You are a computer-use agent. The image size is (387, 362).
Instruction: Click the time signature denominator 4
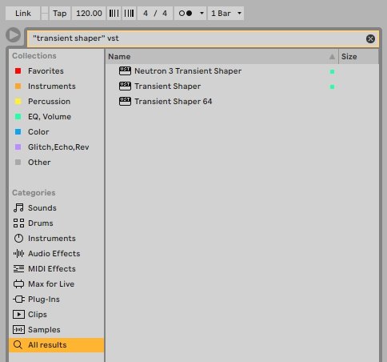click(165, 13)
